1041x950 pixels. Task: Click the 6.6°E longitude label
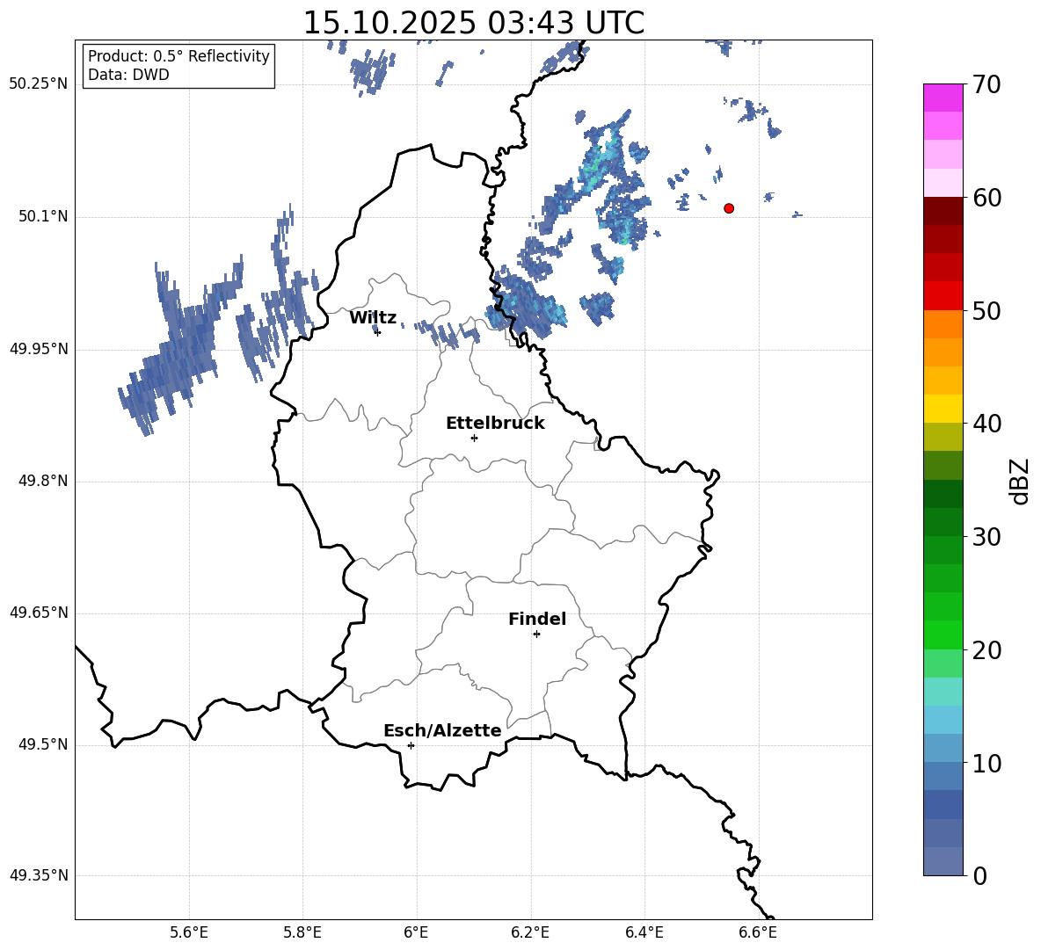click(758, 932)
